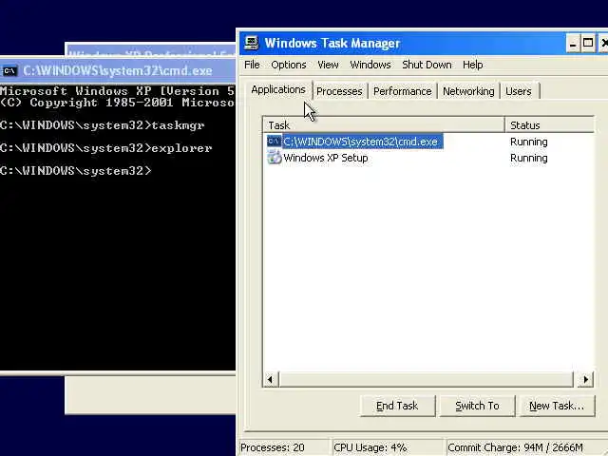Open the Shut Down menu
The width and height of the screenshot is (608, 456).
click(x=427, y=65)
